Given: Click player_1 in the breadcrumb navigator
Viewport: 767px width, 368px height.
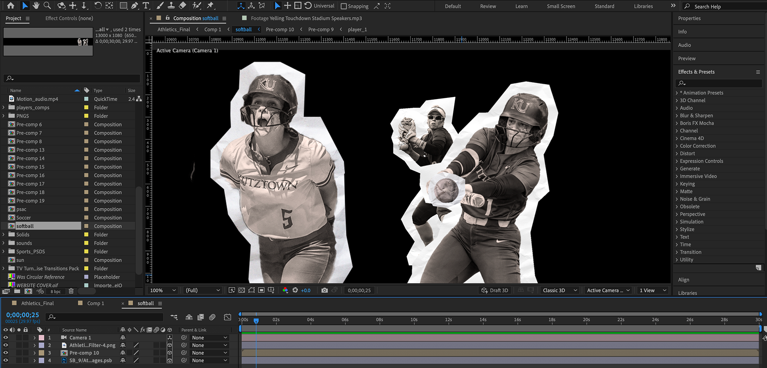Looking at the screenshot, I should [x=357, y=30].
